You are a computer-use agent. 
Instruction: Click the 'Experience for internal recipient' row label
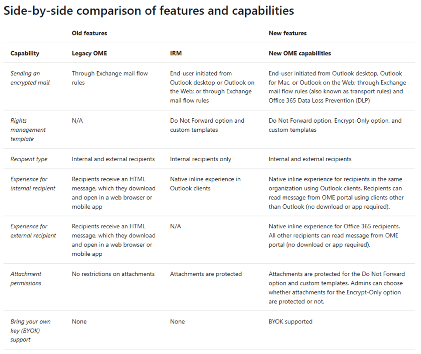33,184
